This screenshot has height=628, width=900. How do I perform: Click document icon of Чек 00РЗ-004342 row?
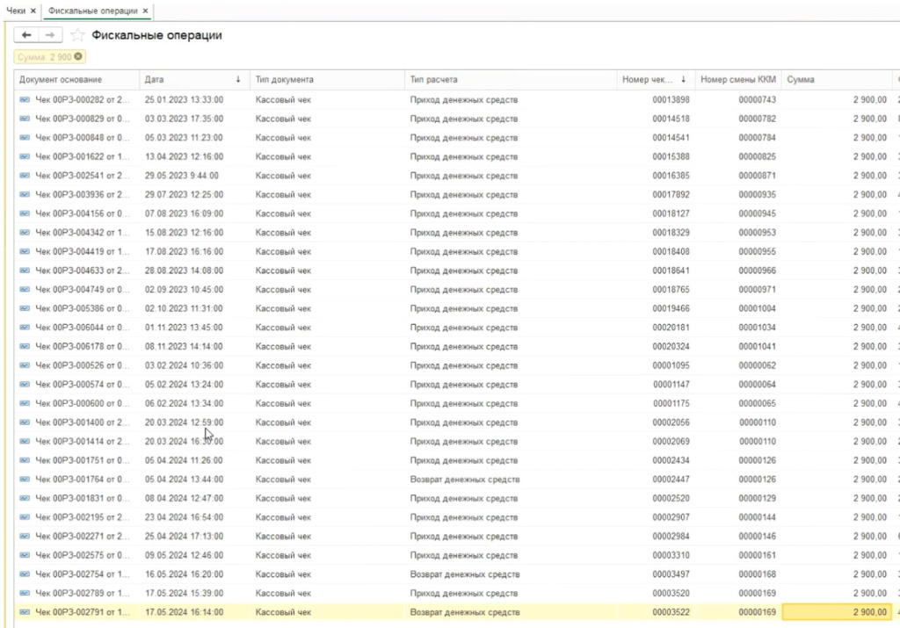pos(25,232)
